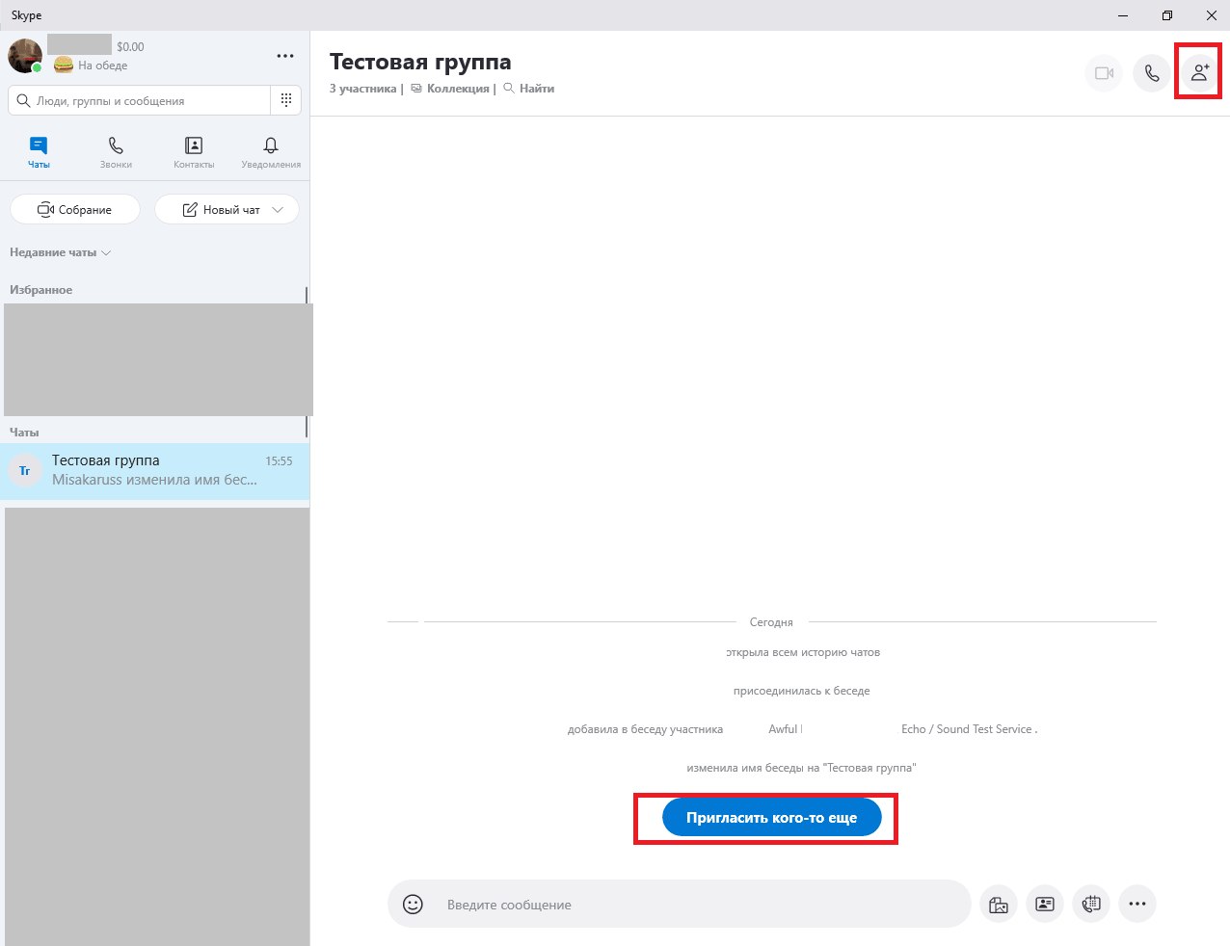This screenshot has width=1230, height=946.
Task: Expand the Новый чат dropdown arrow
Action: (x=278, y=209)
